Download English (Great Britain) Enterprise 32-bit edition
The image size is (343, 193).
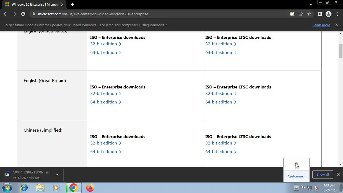[106, 93]
